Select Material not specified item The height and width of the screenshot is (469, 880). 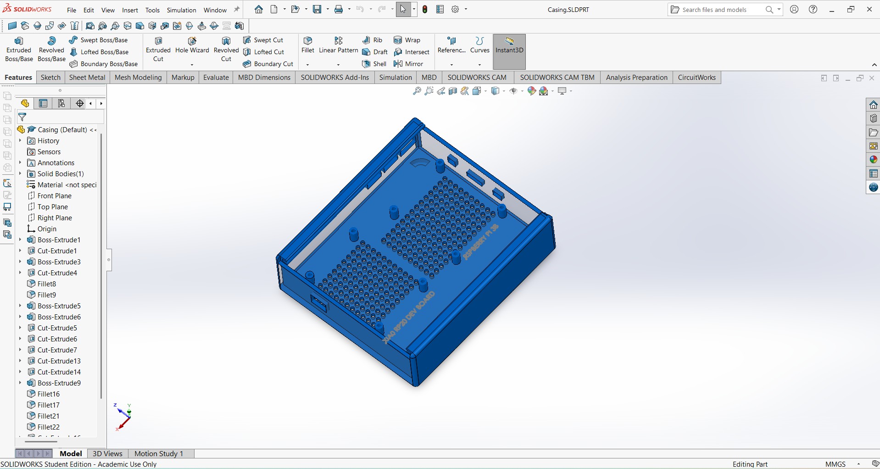click(x=62, y=185)
